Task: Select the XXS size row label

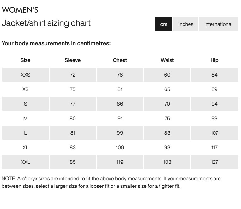Action: click(26, 75)
